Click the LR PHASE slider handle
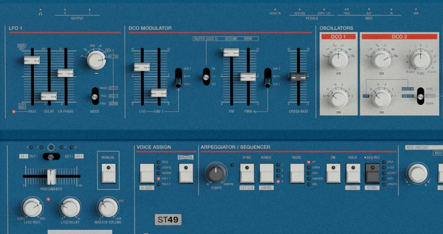Viewport: 443px width, 234px height. [65, 73]
